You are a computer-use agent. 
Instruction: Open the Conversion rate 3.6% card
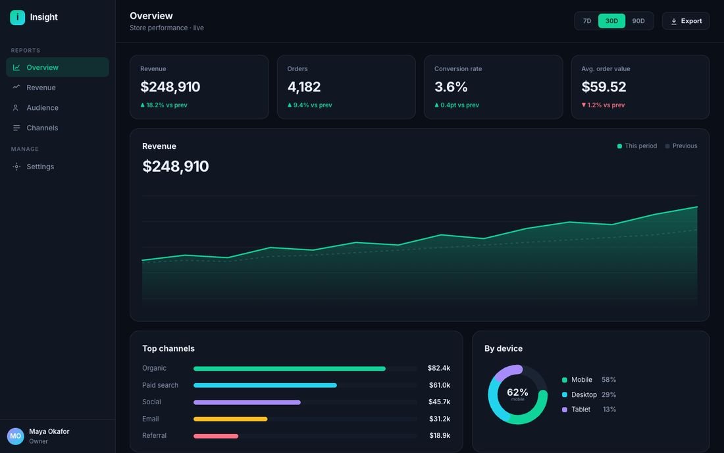coord(493,88)
